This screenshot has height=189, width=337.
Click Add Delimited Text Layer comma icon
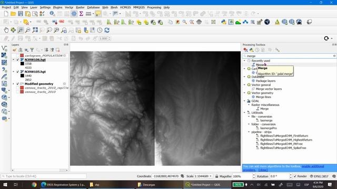[4, 69]
